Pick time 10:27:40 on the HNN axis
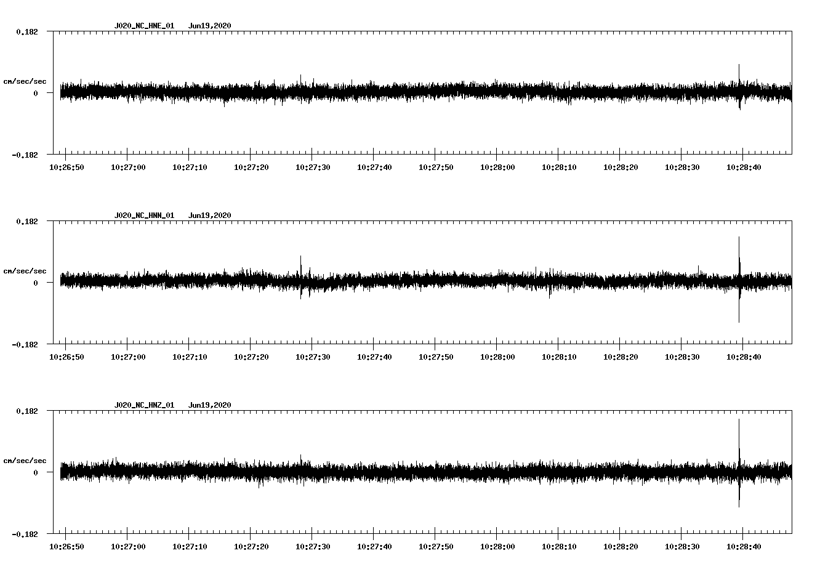The width and height of the screenshot is (836, 569). [x=374, y=357]
